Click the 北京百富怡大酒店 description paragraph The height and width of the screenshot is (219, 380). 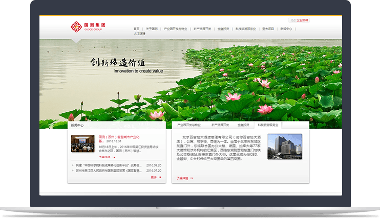pos(219,148)
